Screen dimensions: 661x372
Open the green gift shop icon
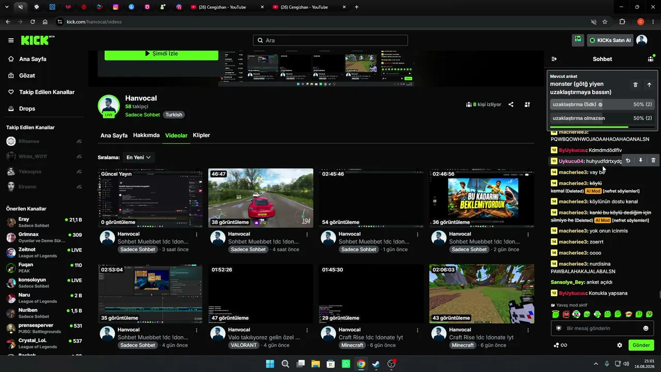(578, 40)
